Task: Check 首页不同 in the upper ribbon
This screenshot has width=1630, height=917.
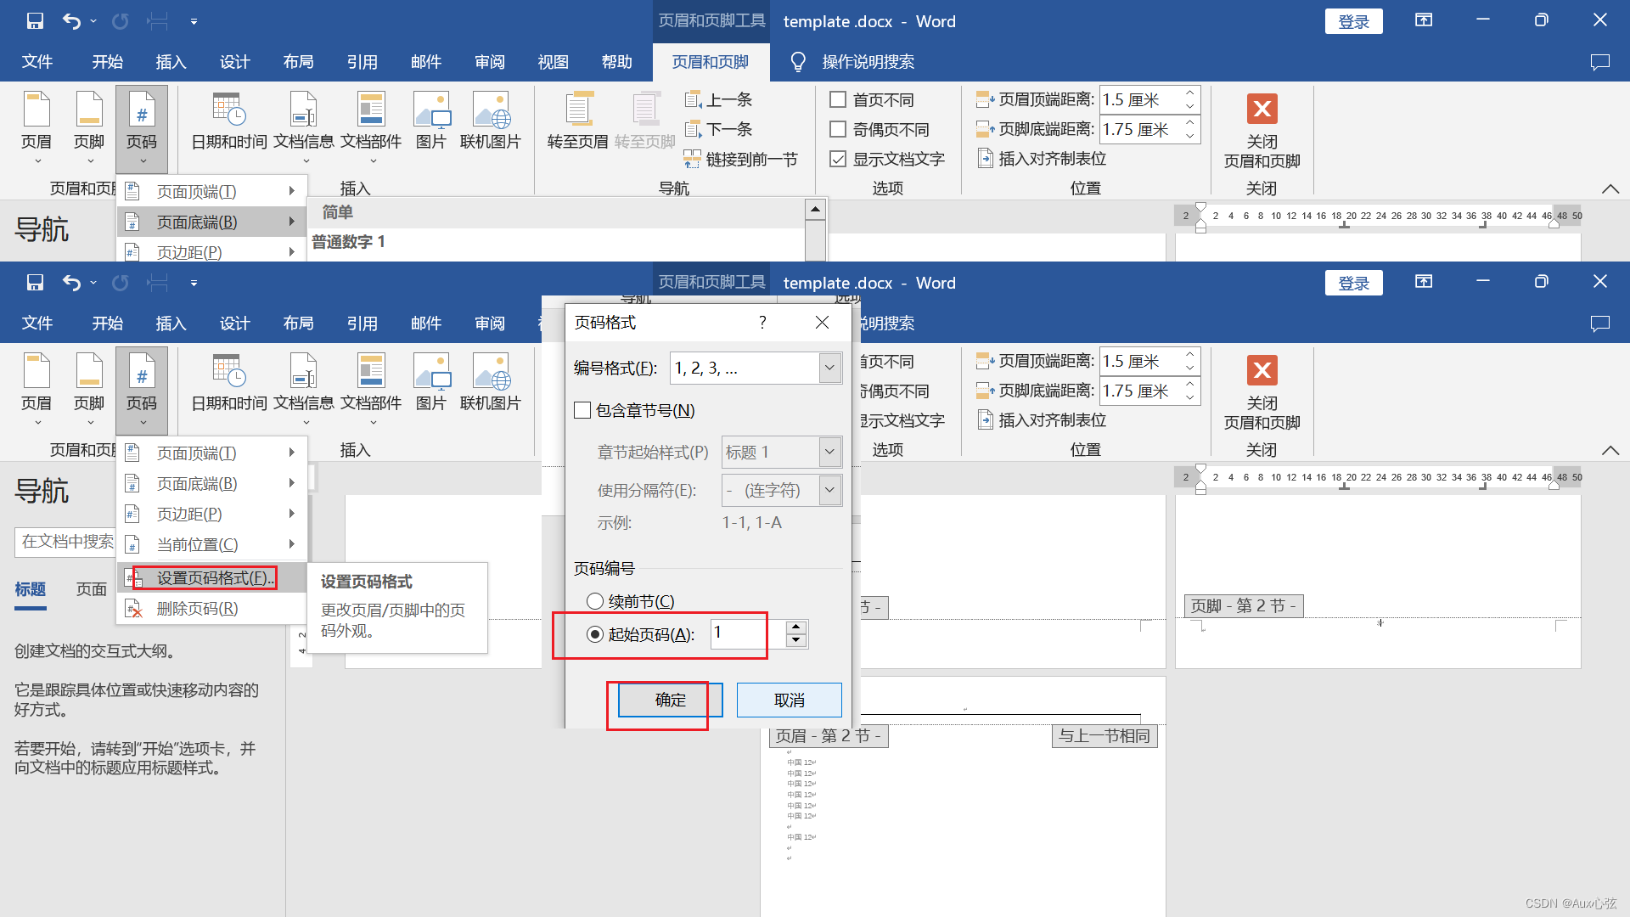Action: coord(838,100)
